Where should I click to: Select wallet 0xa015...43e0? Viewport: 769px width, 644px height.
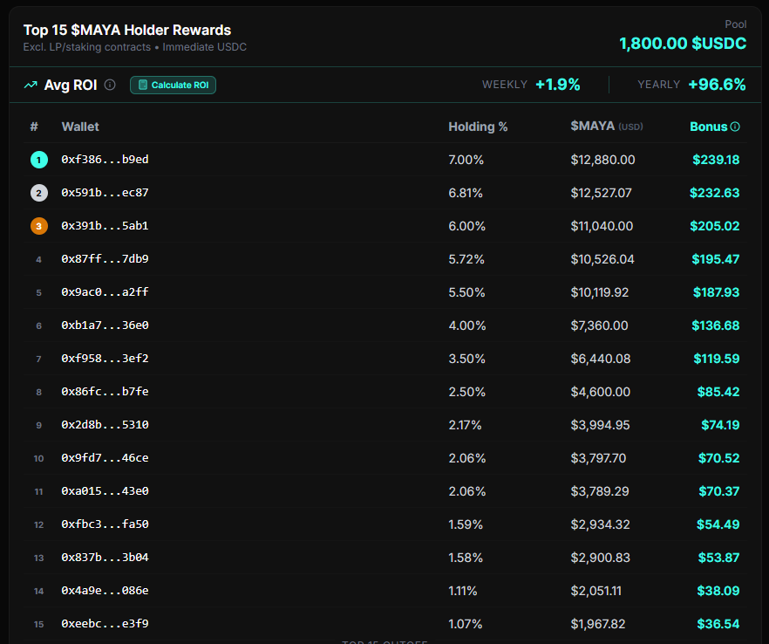pyautogui.click(x=105, y=490)
